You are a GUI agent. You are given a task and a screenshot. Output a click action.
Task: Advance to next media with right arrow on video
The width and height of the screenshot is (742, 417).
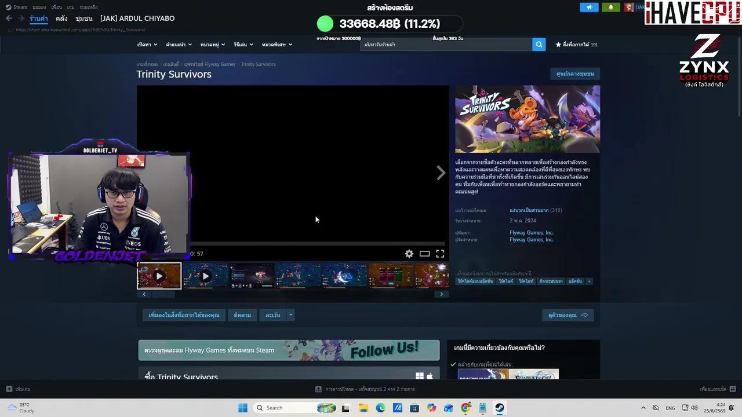(x=441, y=173)
